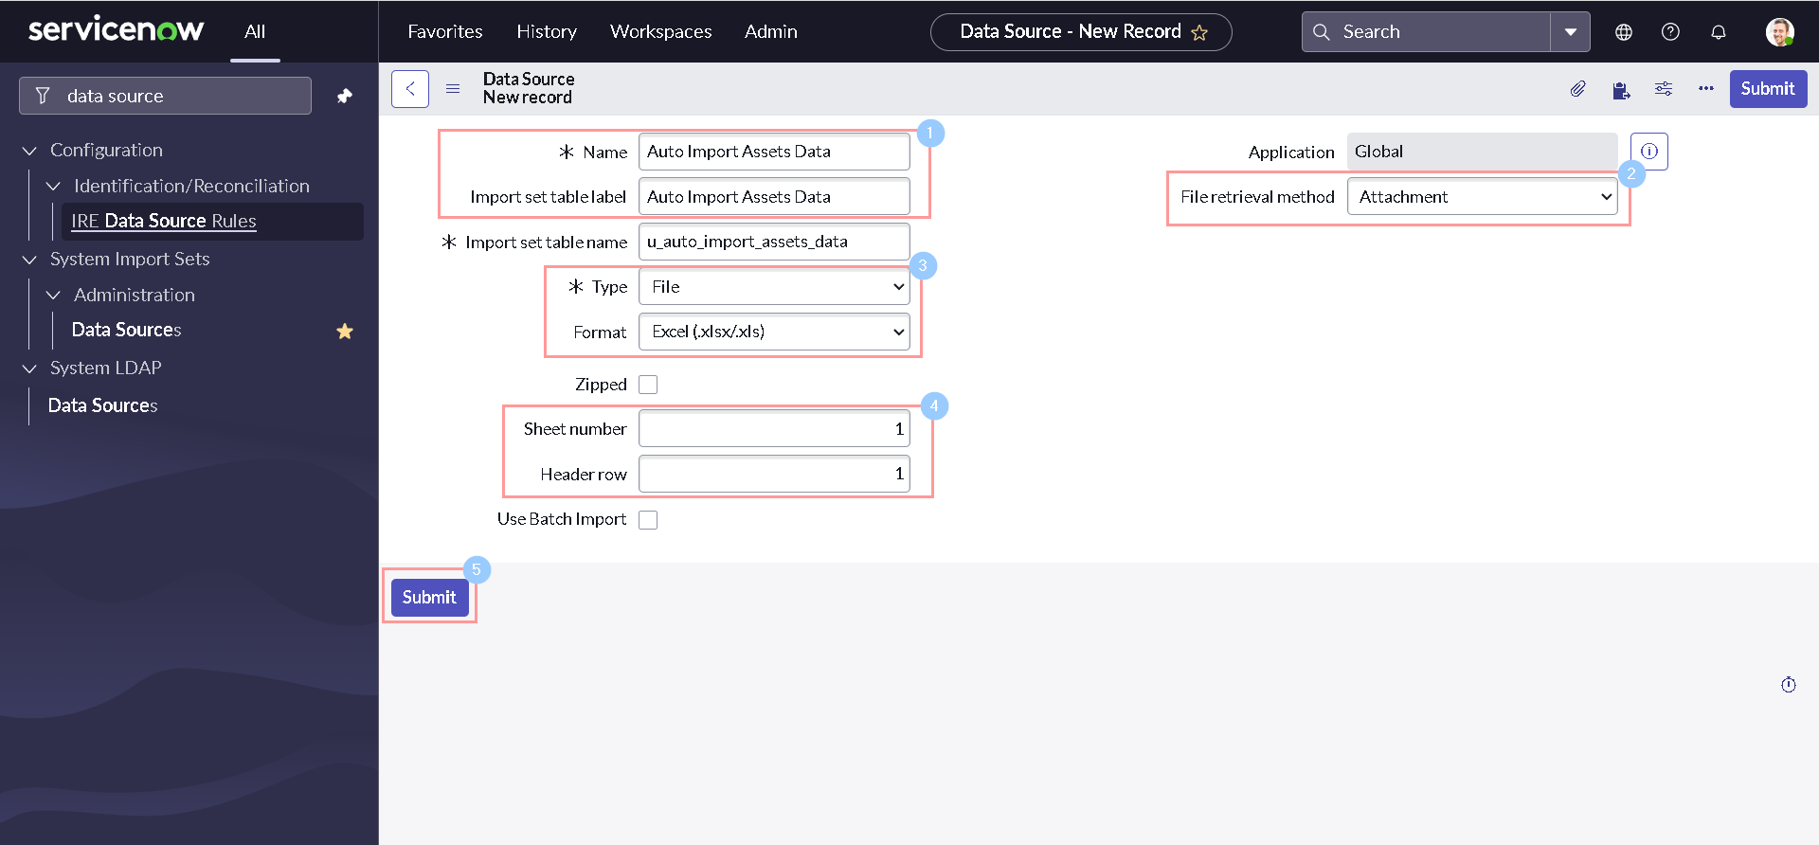The width and height of the screenshot is (1819, 845).
Task: Toggle favorite star beside Data Sources module
Action: [345, 331]
